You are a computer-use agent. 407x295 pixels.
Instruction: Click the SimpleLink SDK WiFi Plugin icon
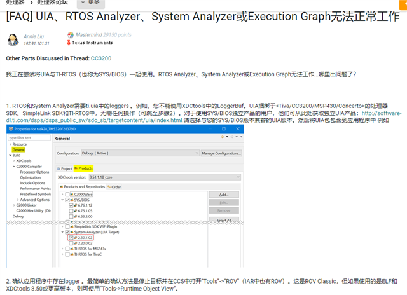pos(72,226)
